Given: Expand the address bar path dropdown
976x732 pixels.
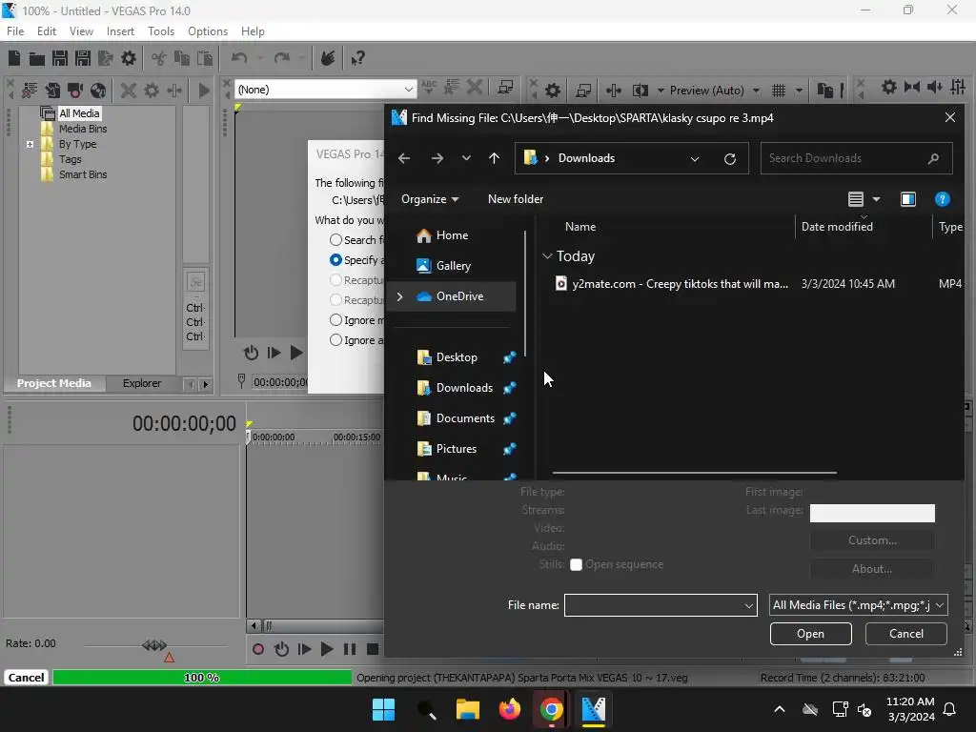Looking at the screenshot, I should click(x=695, y=159).
